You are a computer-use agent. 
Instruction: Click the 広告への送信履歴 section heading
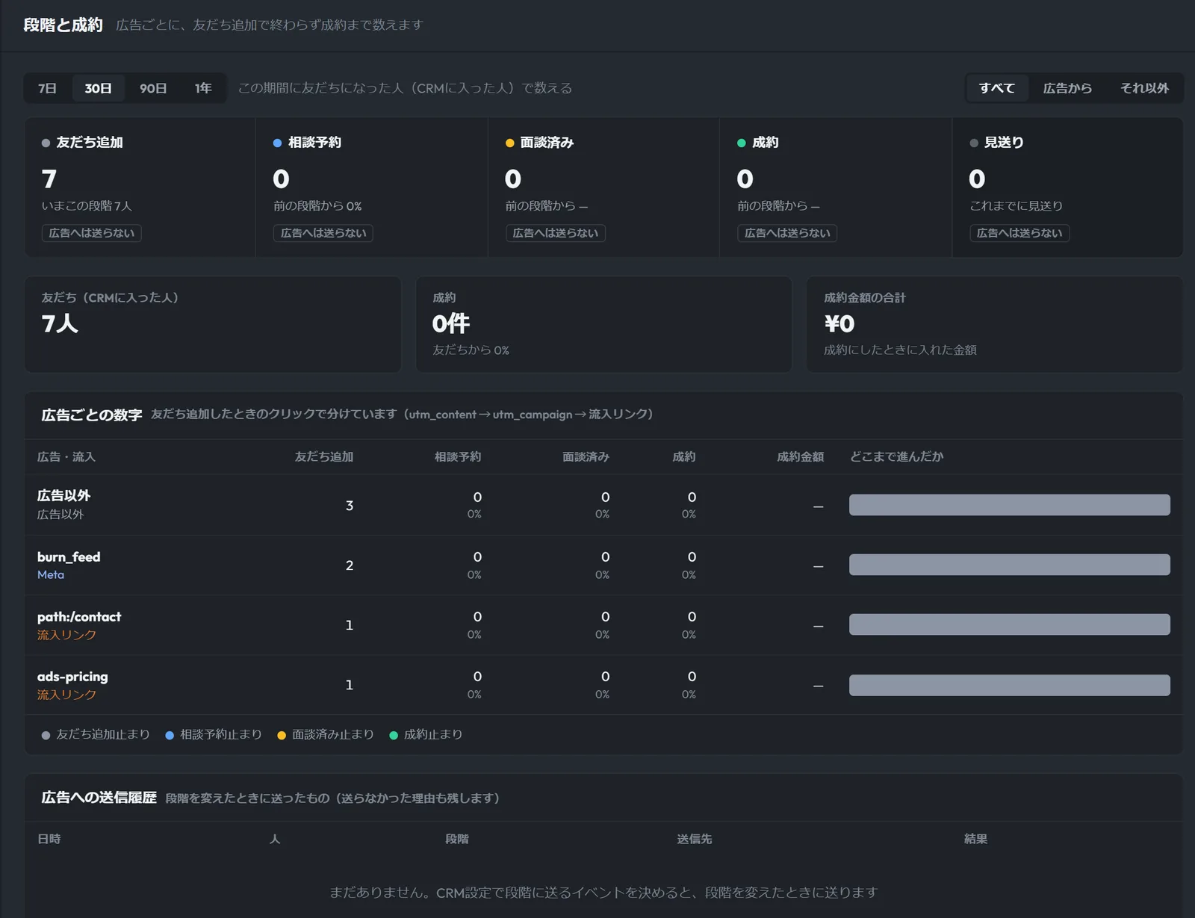99,798
